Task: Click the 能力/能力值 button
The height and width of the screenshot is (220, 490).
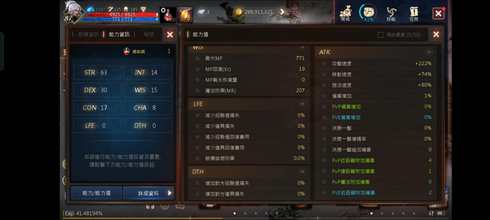Action: coord(97,193)
